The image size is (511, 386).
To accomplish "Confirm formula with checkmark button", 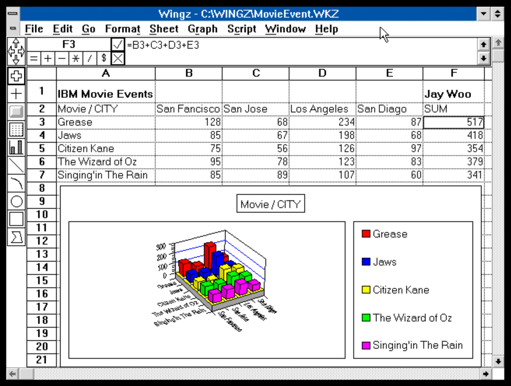I will (118, 45).
